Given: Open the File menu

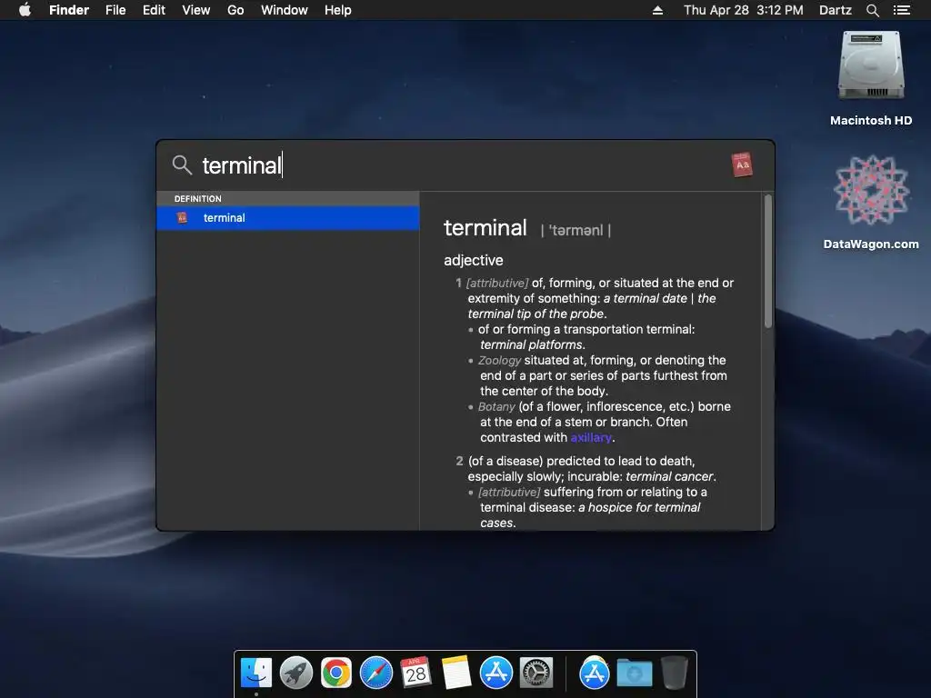Looking at the screenshot, I should [x=115, y=10].
